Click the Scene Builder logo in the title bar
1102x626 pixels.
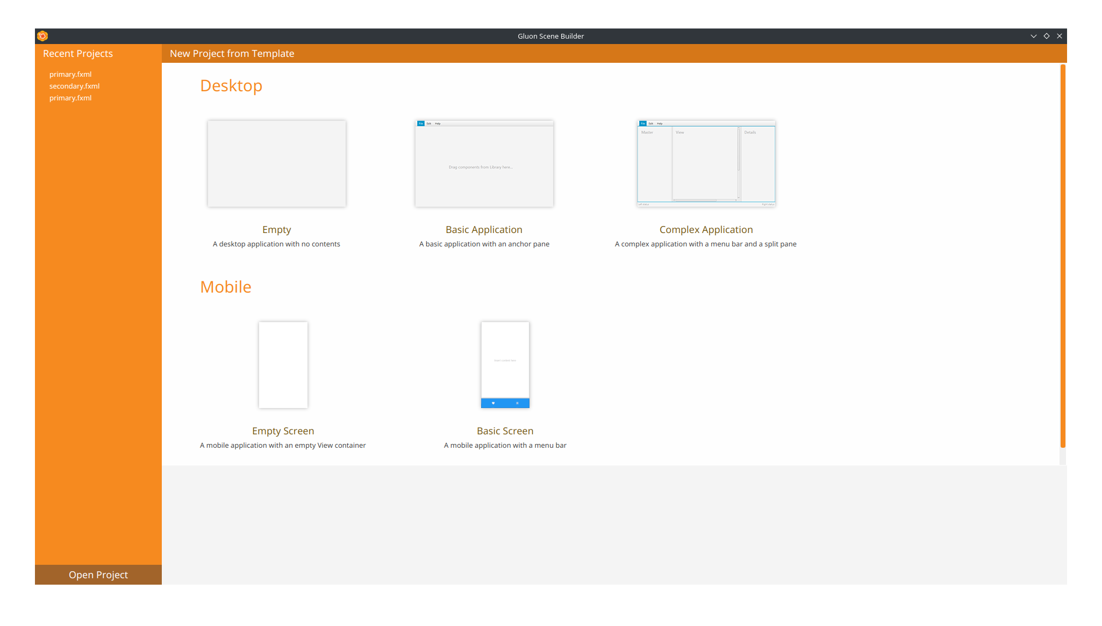(42, 35)
